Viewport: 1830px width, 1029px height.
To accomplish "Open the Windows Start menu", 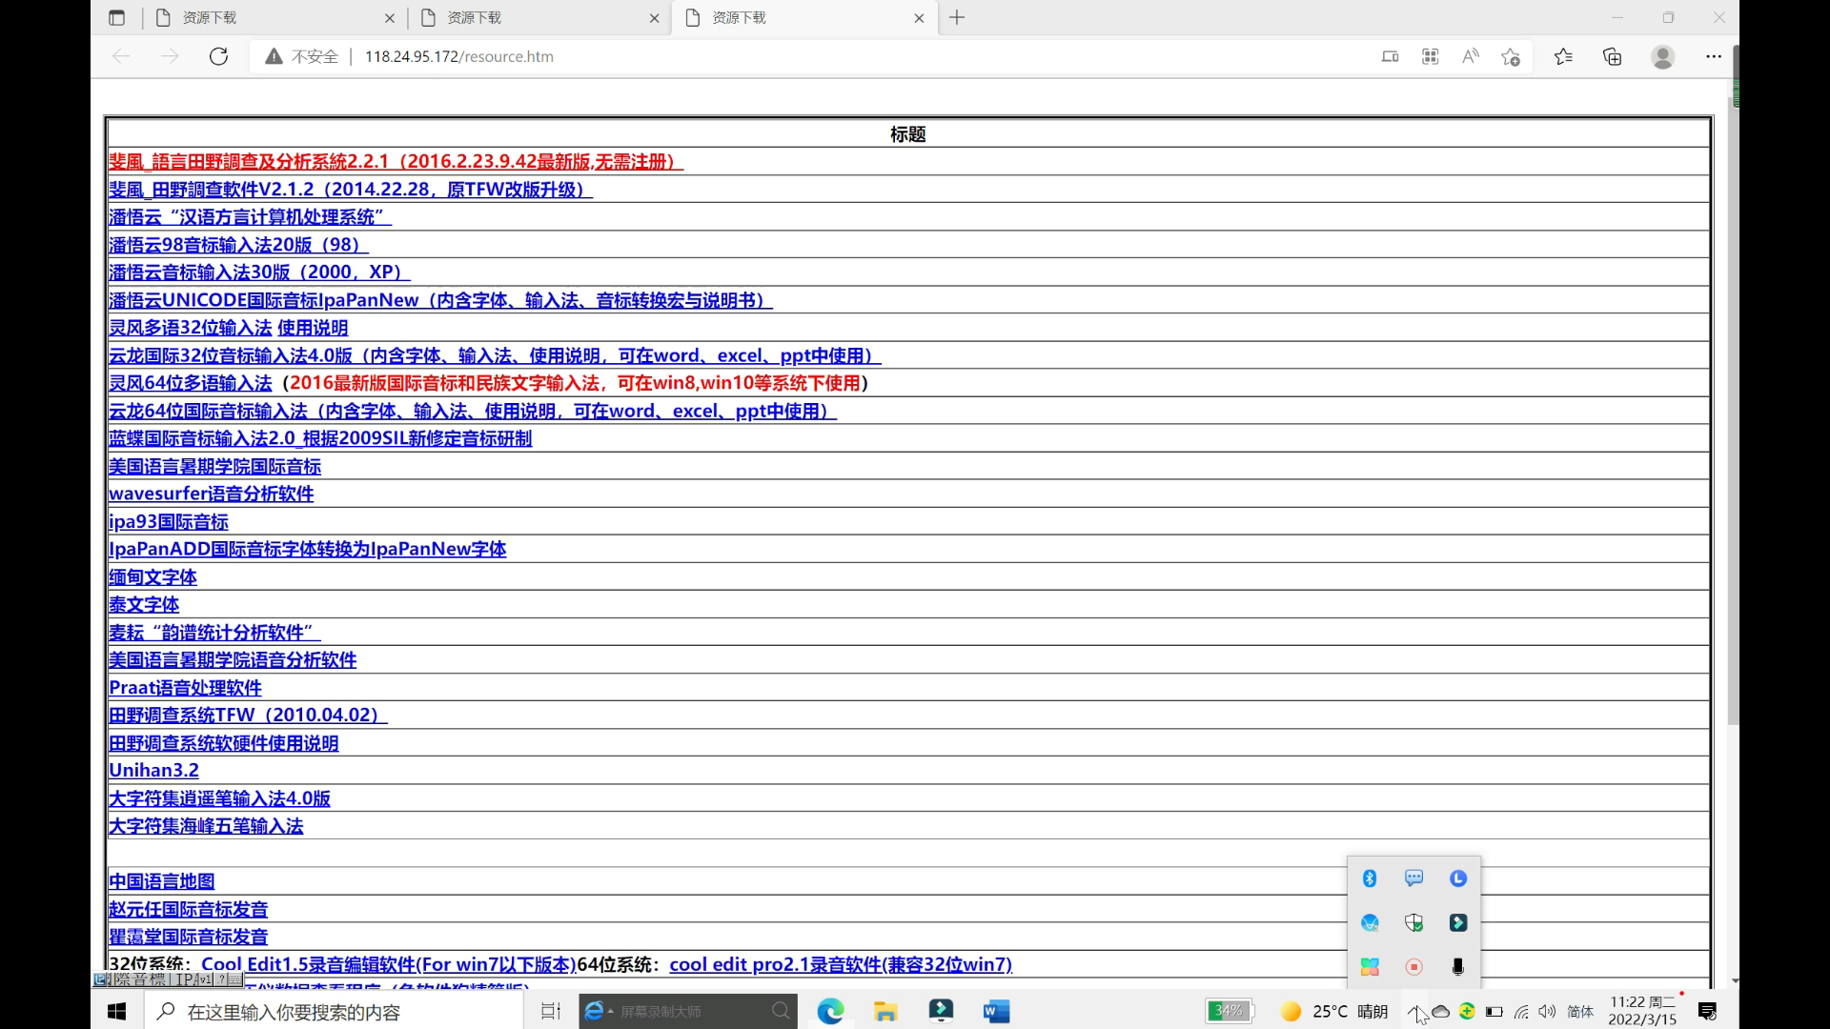I will pos(117,1011).
